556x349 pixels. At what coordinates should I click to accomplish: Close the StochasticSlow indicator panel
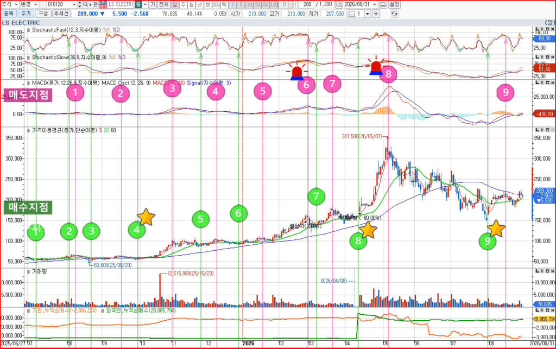(552, 56)
